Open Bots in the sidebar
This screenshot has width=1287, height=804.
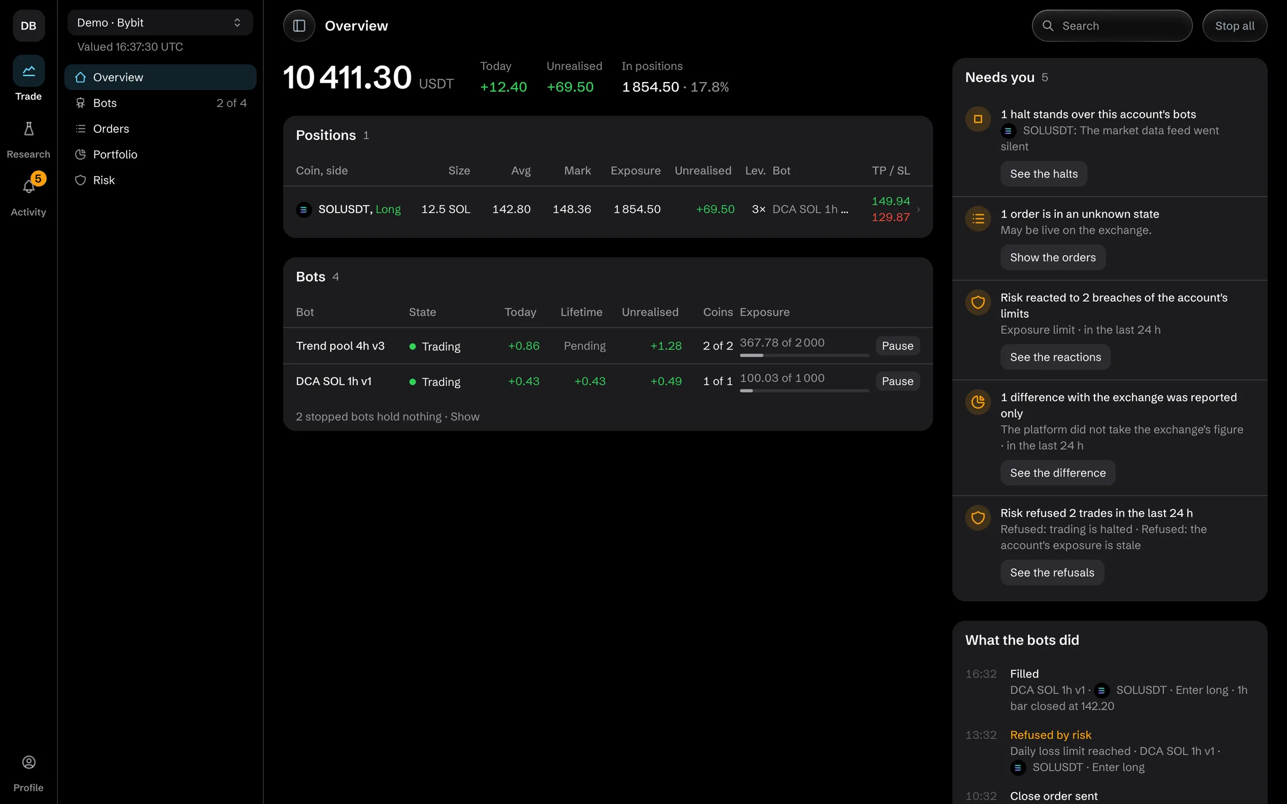point(160,103)
